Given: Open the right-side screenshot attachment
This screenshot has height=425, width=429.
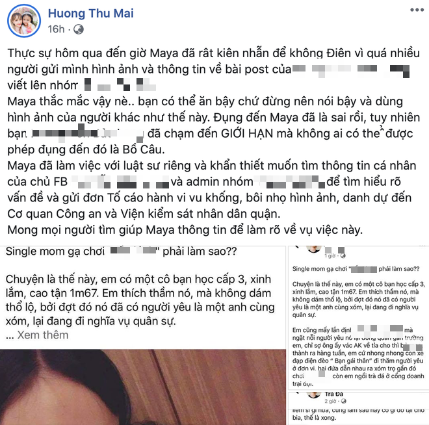Looking at the screenshot, I should [x=358, y=335].
